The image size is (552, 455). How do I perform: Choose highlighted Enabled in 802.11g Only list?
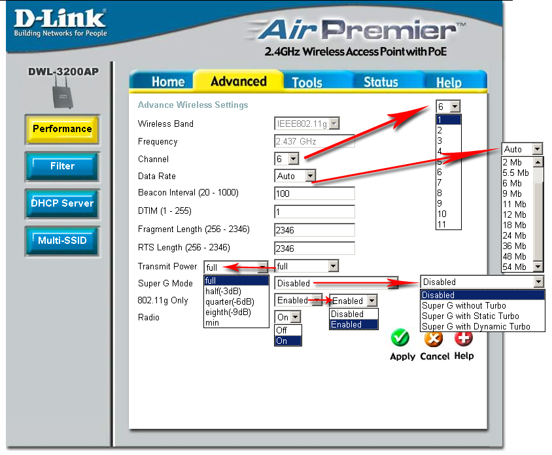point(353,324)
